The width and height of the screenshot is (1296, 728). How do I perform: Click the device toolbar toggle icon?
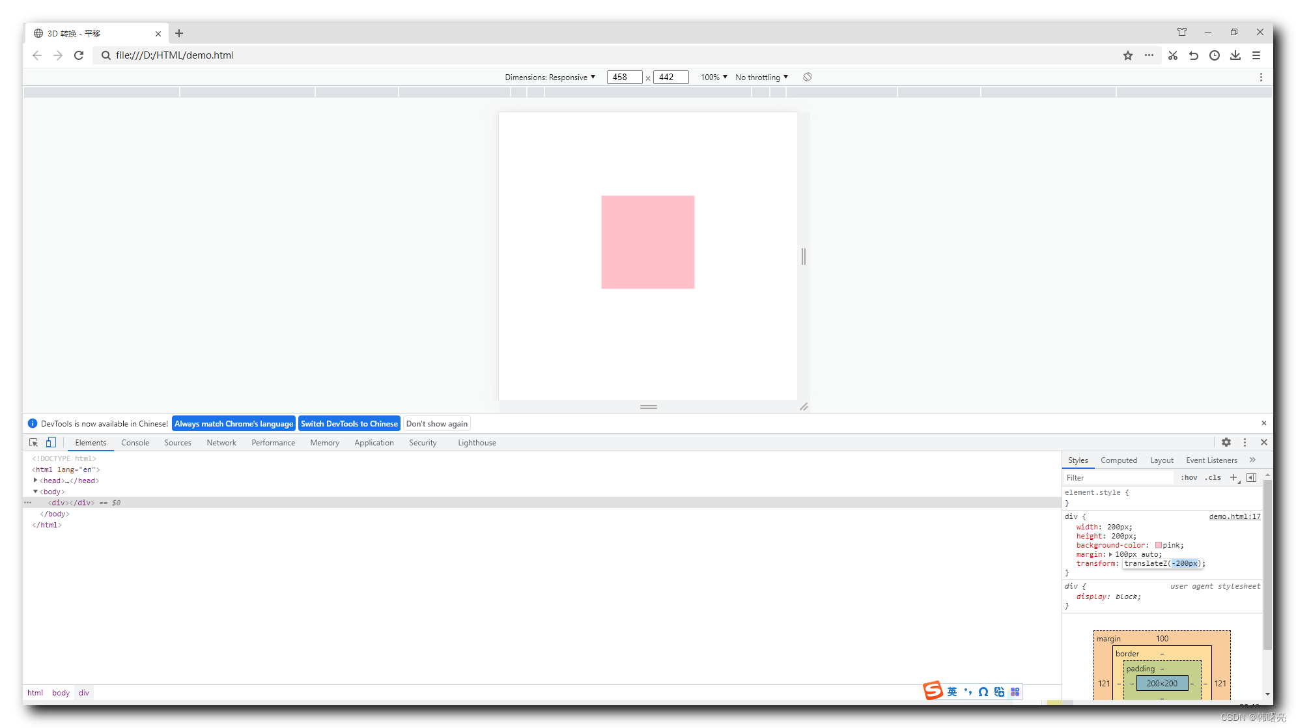click(51, 442)
